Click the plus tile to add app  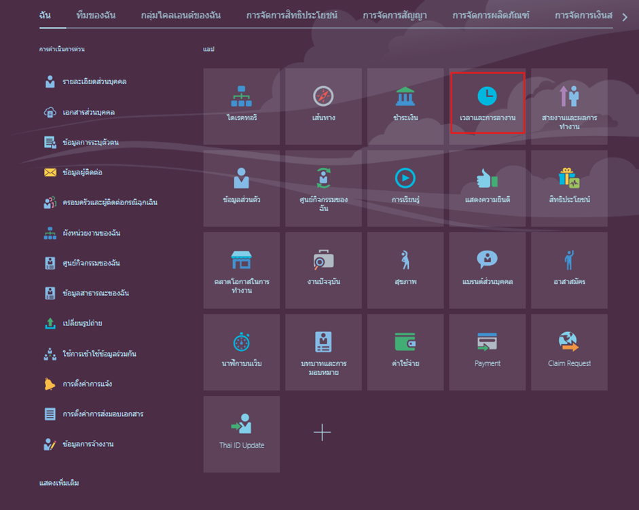323,433
